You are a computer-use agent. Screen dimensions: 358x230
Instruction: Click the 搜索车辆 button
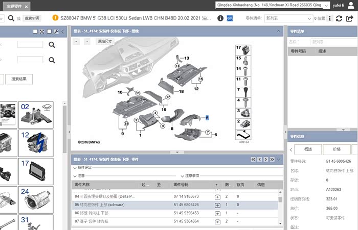pyautogui.click(x=32, y=18)
